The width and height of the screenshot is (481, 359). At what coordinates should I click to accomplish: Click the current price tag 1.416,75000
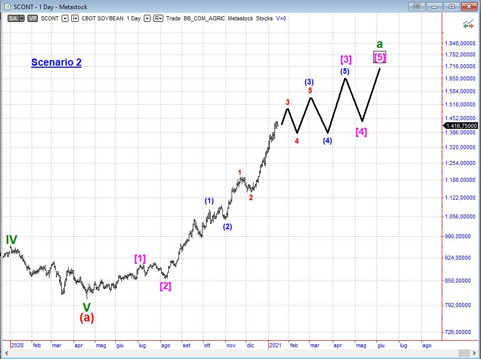[x=462, y=126]
